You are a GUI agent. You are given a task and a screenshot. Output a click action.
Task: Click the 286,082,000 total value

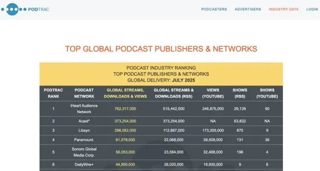point(125,130)
